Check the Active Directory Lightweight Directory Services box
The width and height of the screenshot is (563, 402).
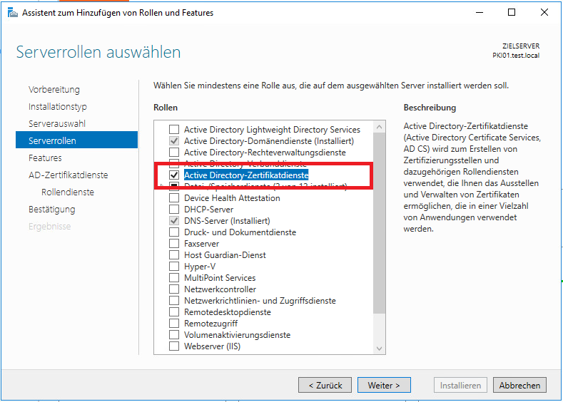[x=174, y=130]
